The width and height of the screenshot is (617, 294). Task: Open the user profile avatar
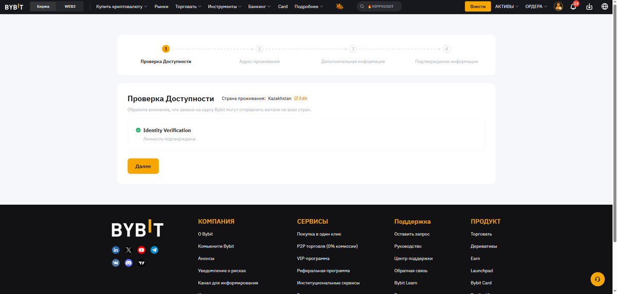click(x=558, y=7)
